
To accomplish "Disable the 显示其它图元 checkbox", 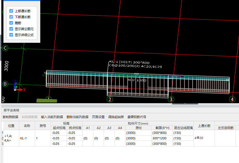I will point(11,29).
